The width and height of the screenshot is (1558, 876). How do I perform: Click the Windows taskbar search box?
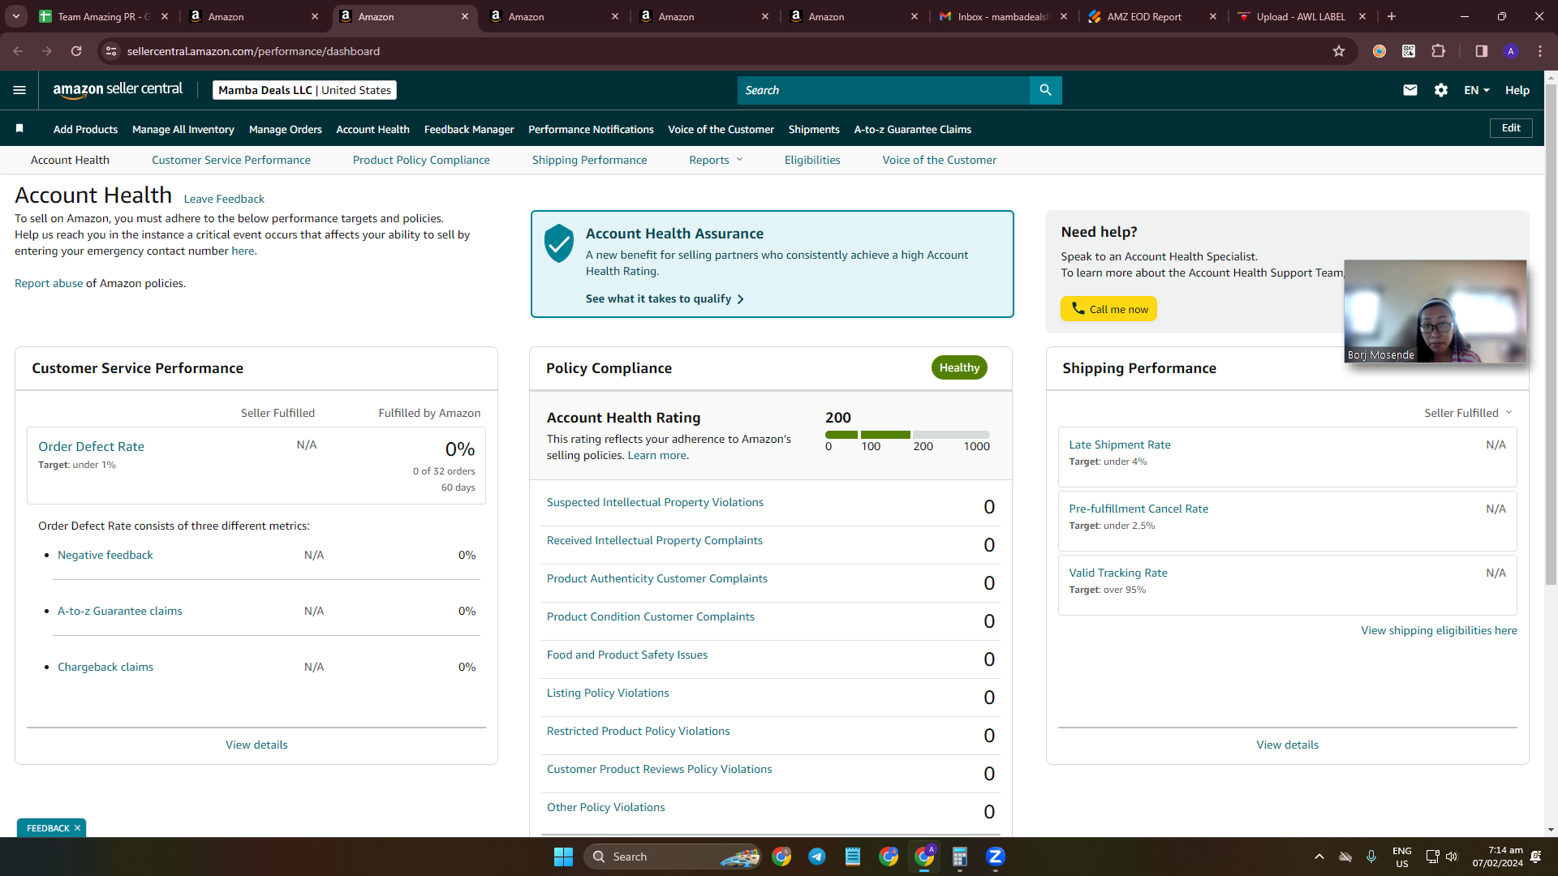pyautogui.click(x=672, y=857)
